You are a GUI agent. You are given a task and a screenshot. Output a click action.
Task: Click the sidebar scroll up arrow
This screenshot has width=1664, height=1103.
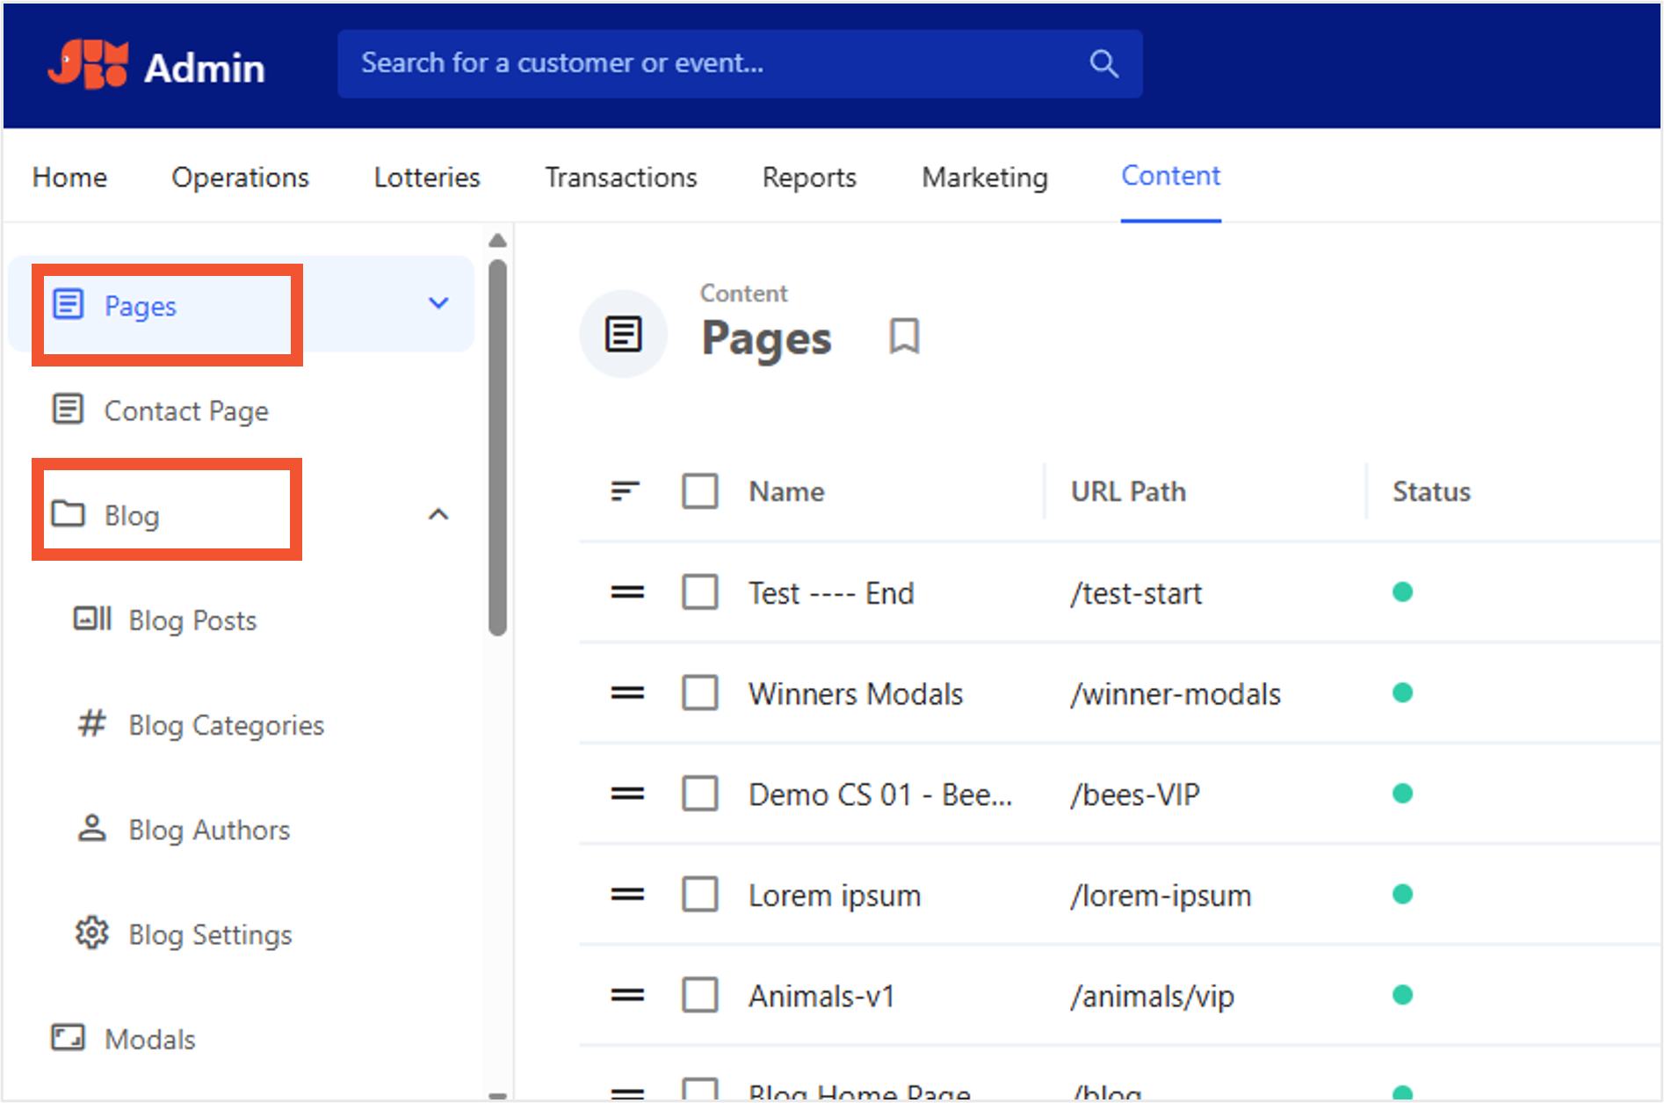[x=497, y=241]
